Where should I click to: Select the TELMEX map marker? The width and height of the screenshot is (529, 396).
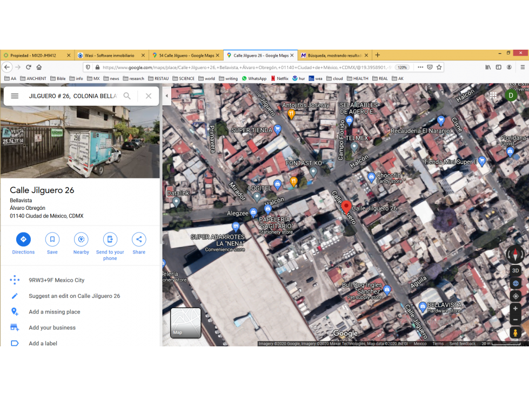[x=354, y=147]
